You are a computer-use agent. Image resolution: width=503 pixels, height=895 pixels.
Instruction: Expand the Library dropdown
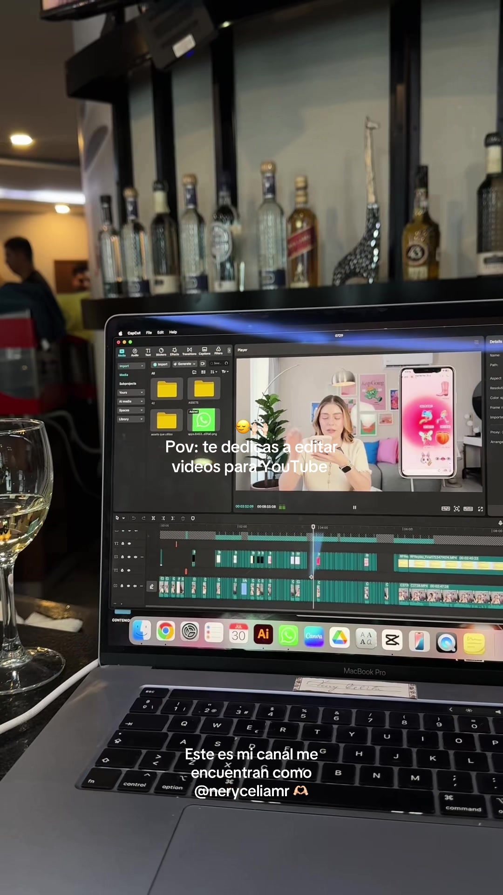point(131,419)
